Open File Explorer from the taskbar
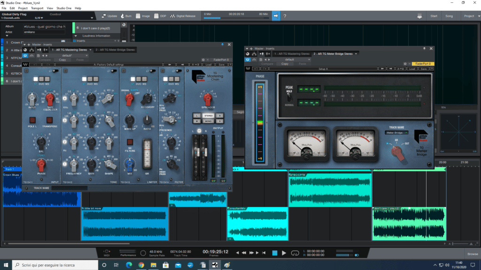Screen dimensions: 481x270 pyautogui.click(x=154, y=265)
